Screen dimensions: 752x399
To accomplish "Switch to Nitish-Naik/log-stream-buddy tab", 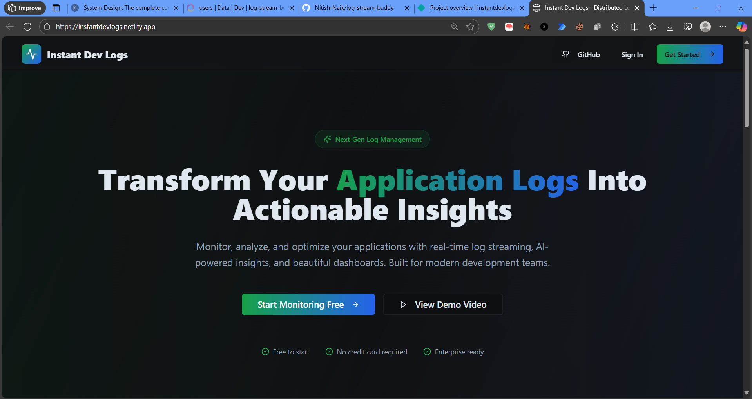I will tap(356, 8).
